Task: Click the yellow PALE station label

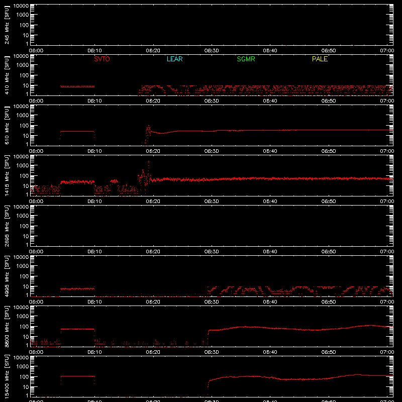Action: tap(320, 59)
